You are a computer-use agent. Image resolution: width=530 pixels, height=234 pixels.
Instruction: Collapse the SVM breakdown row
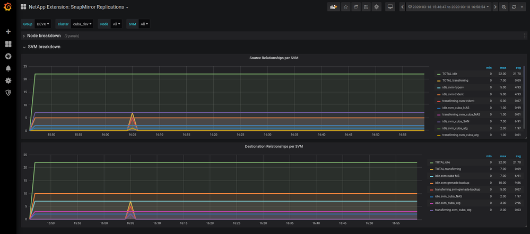coord(44,47)
